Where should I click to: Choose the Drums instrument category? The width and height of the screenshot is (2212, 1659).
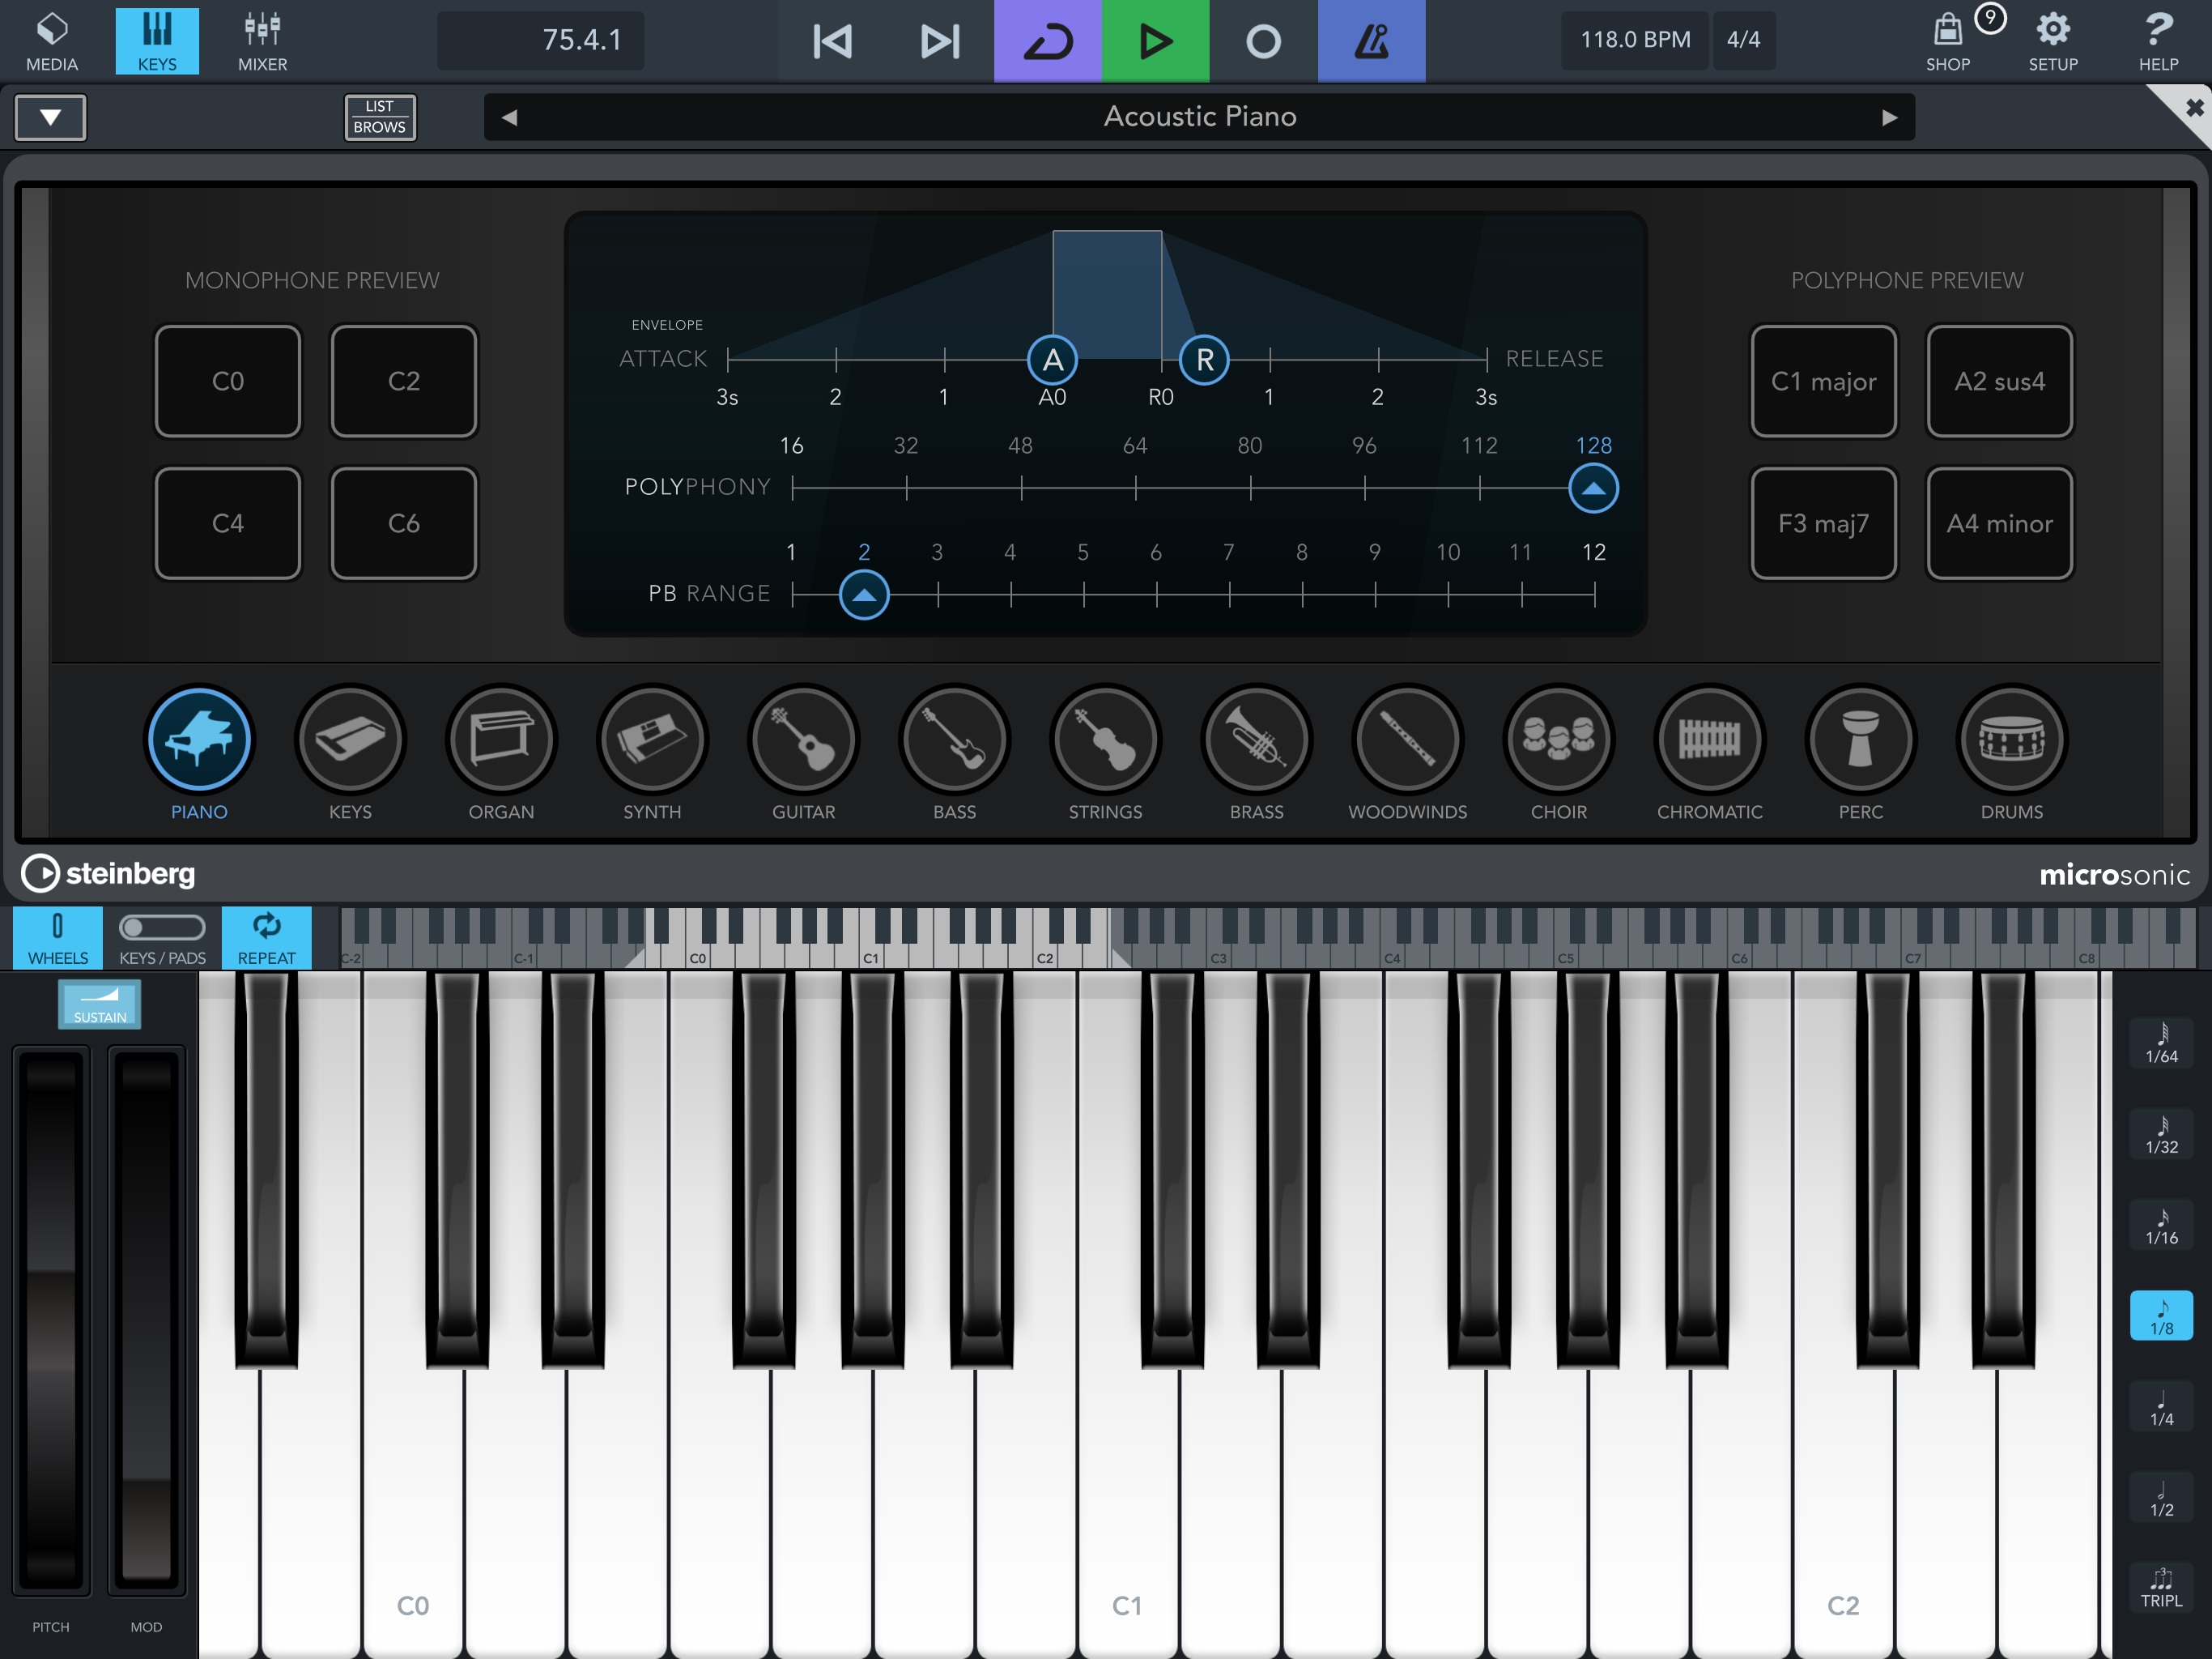2011,740
